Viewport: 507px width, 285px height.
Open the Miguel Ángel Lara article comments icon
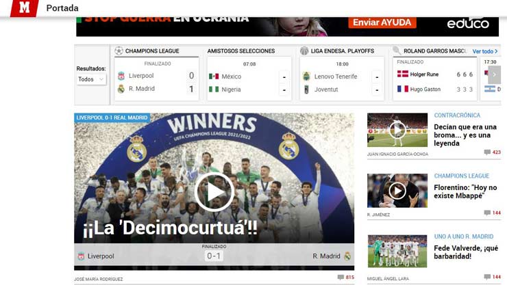(487, 277)
